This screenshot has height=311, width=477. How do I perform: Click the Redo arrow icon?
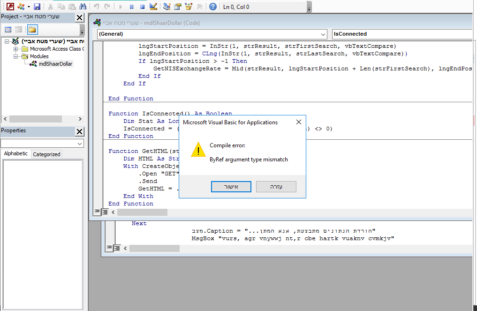click(x=107, y=7)
